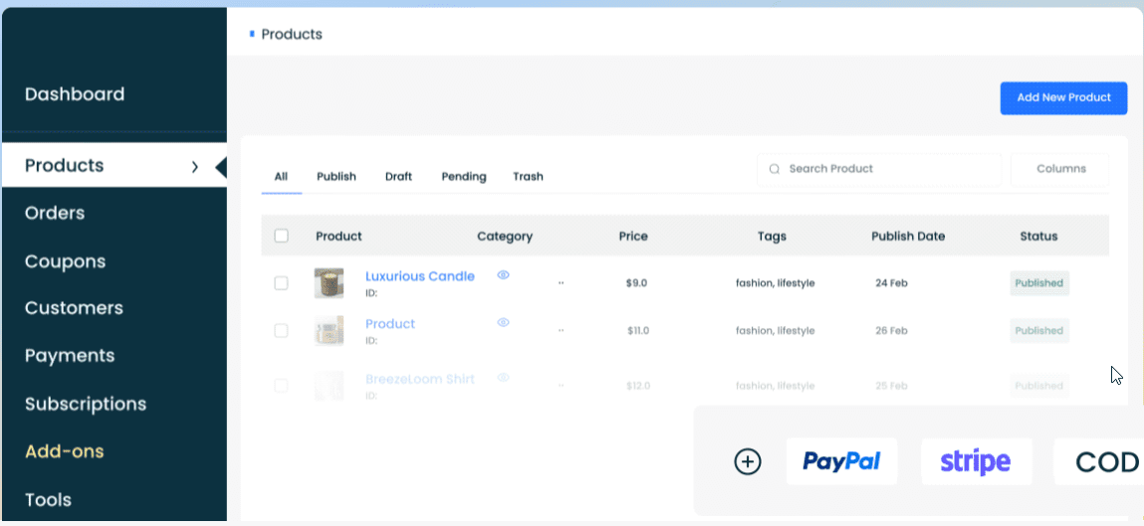Viewport: 1144px width, 526px height.
Task: Open Subscriptions in sidebar
Action: pyautogui.click(x=86, y=404)
